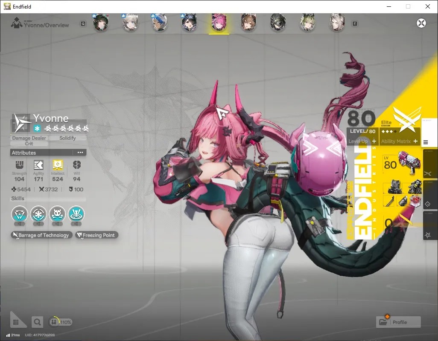The width and height of the screenshot is (438, 341).
Task: Open the canister accessory gear slot
Action: click(403, 201)
